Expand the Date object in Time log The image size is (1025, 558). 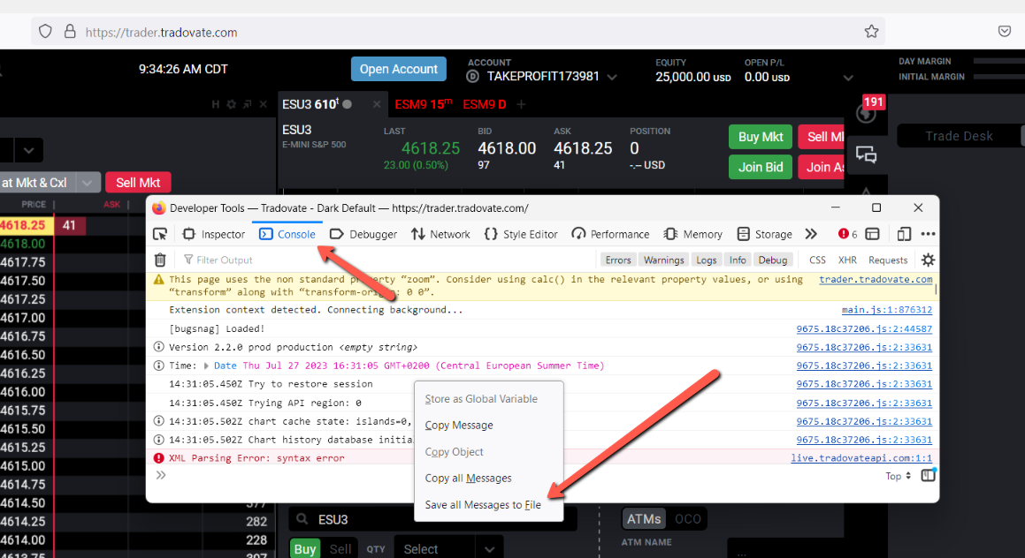coord(206,366)
